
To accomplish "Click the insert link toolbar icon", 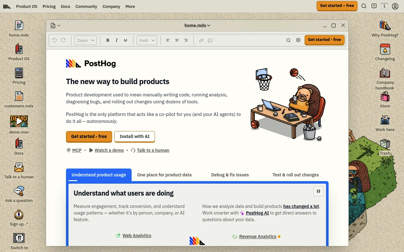I will click(x=201, y=40).
